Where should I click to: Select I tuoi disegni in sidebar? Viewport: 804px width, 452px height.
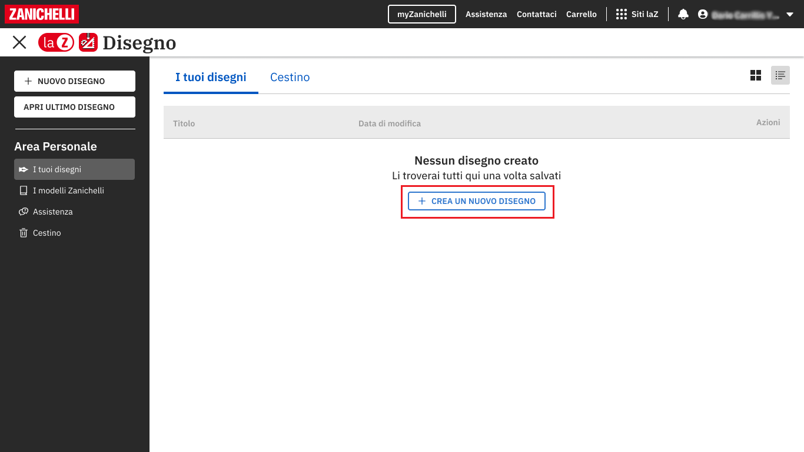(75, 169)
